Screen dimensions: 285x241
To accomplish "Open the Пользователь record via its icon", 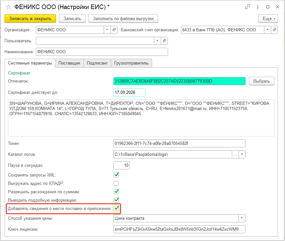I will (164, 41).
